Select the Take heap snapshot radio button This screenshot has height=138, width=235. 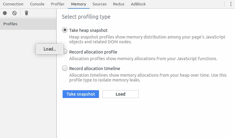point(65,30)
